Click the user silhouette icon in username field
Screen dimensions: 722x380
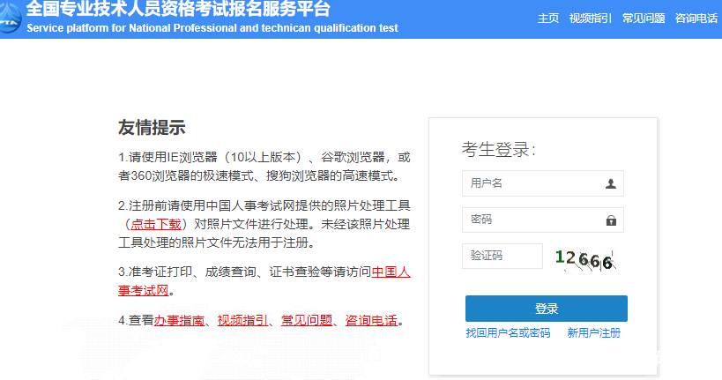click(x=611, y=183)
